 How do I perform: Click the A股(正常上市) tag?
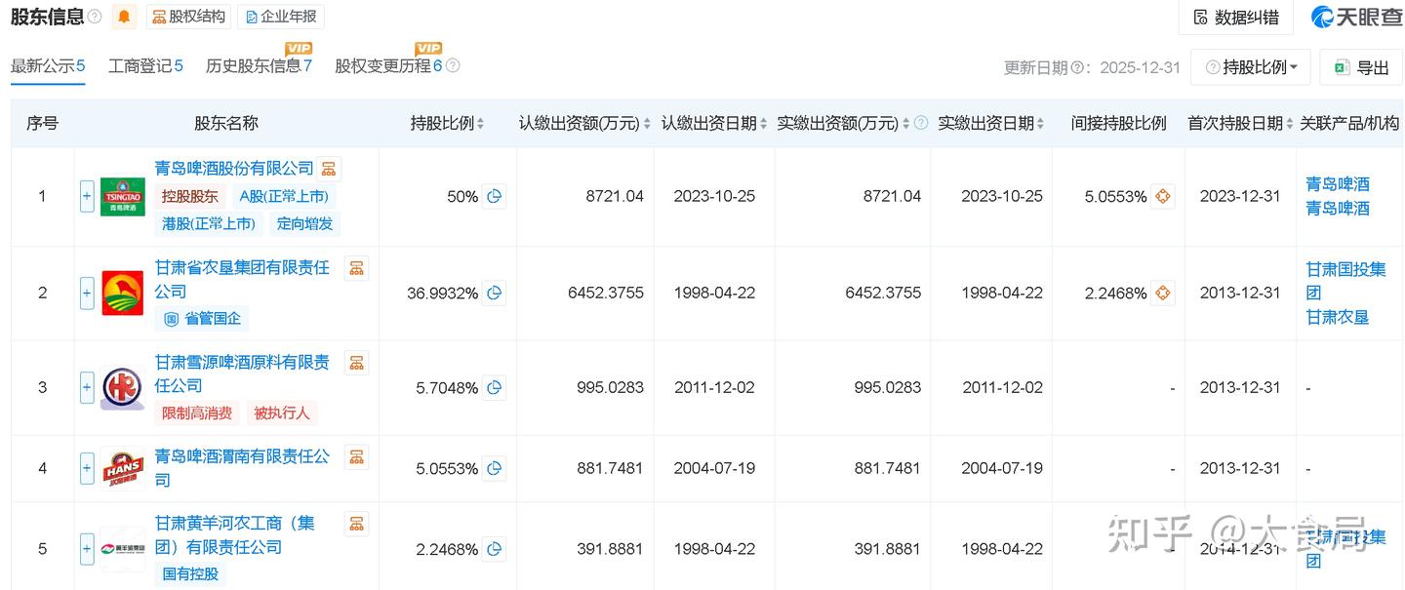(x=285, y=196)
